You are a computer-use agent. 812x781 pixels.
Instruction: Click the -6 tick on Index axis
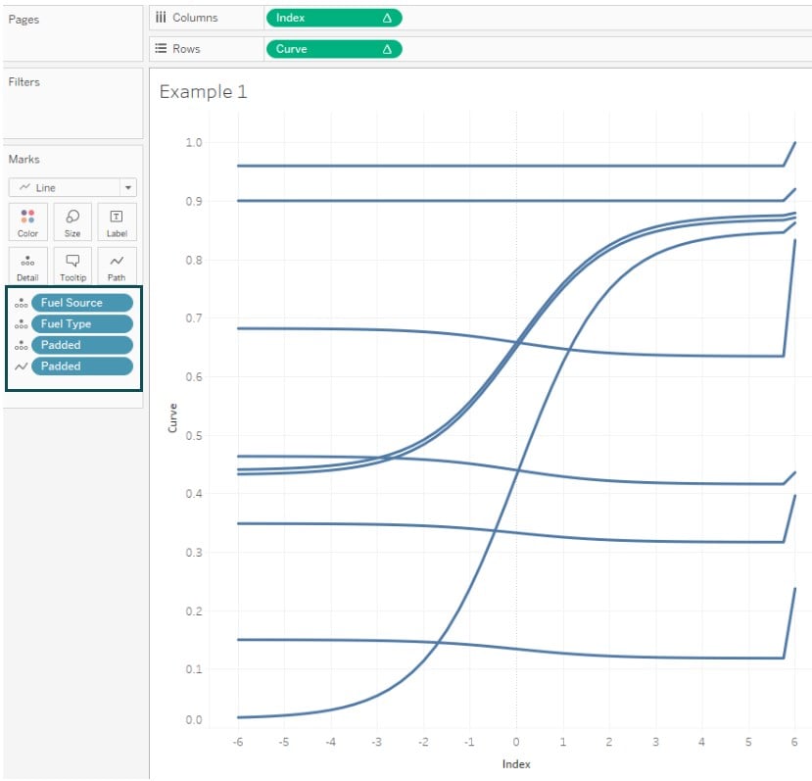pyautogui.click(x=238, y=742)
